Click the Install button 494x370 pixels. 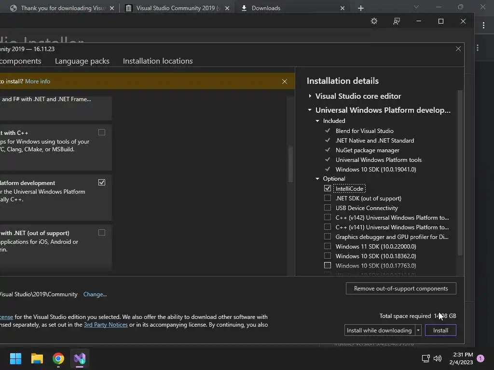pyautogui.click(x=440, y=330)
